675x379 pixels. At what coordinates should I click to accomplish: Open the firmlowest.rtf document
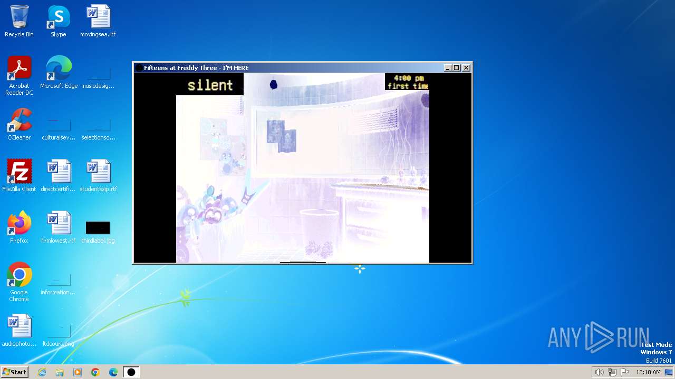59,227
